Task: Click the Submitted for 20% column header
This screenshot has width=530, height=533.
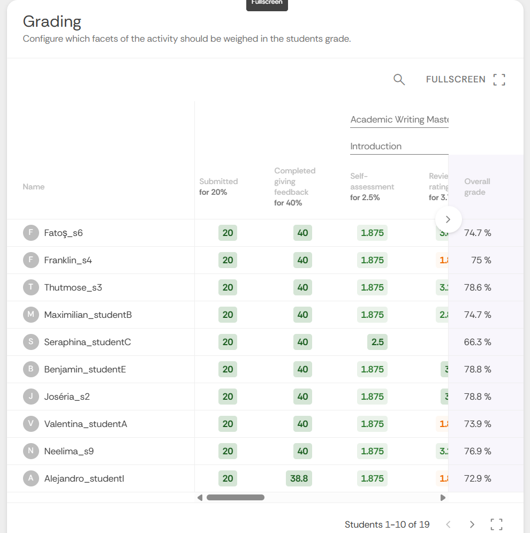Action: (218, 187)
